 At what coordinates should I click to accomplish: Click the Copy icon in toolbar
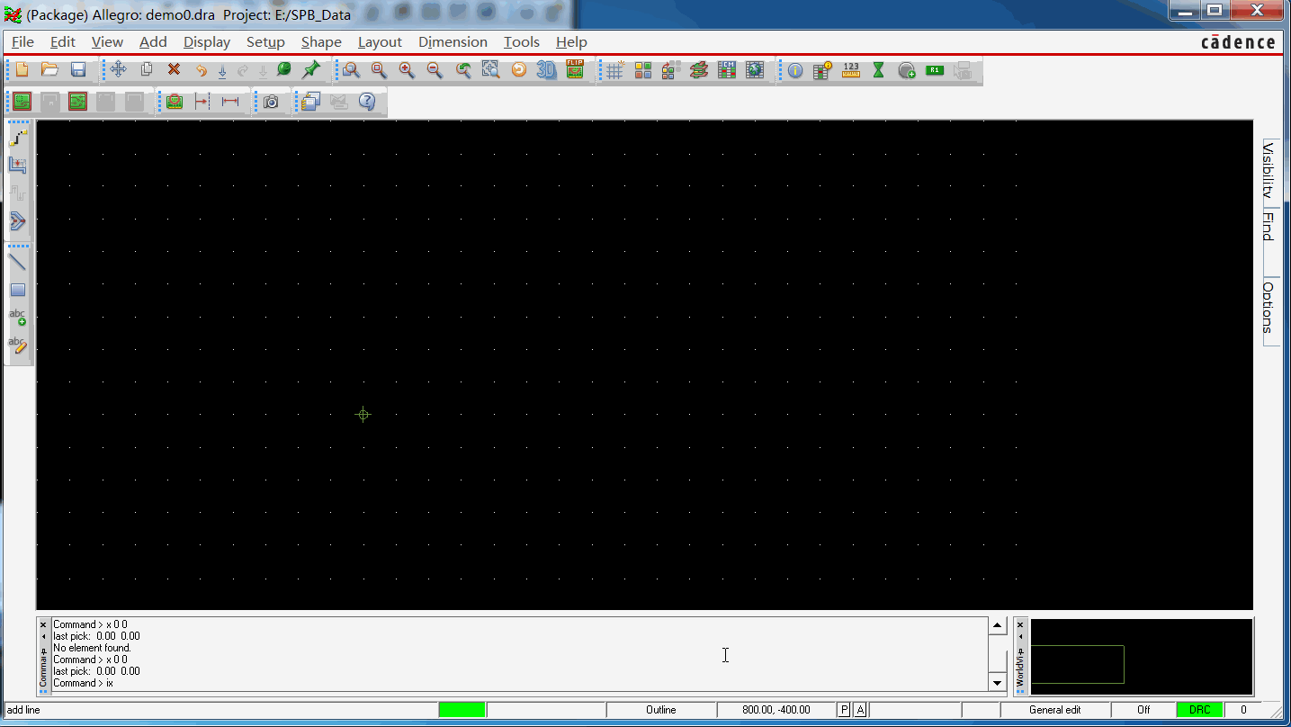point(146,70)
